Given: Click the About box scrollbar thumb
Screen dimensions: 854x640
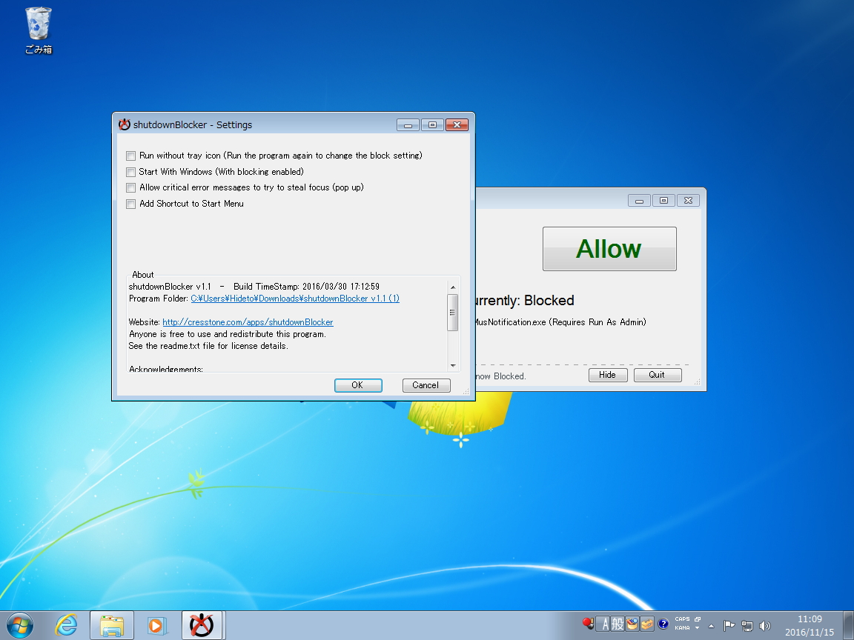Looking at the screenshot, I should click(x=453, y=313).
